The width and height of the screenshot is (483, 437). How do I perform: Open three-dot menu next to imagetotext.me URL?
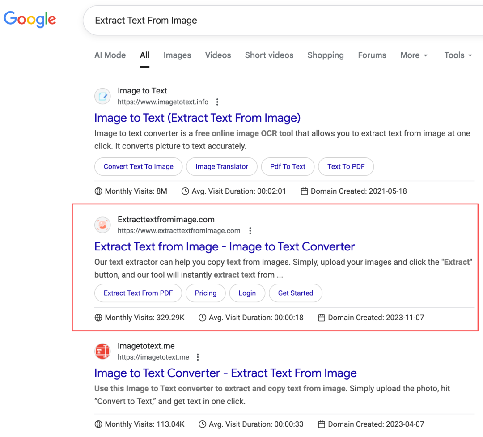(198, 357)
